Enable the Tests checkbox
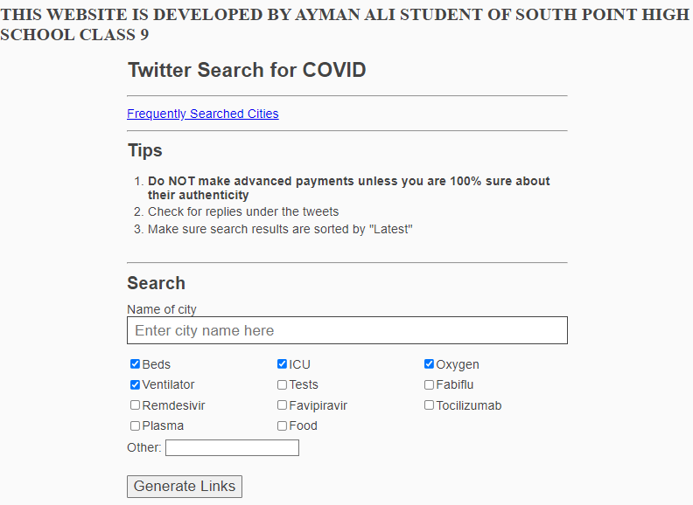Viewport: 693px width, 505px height. [282, 384]
